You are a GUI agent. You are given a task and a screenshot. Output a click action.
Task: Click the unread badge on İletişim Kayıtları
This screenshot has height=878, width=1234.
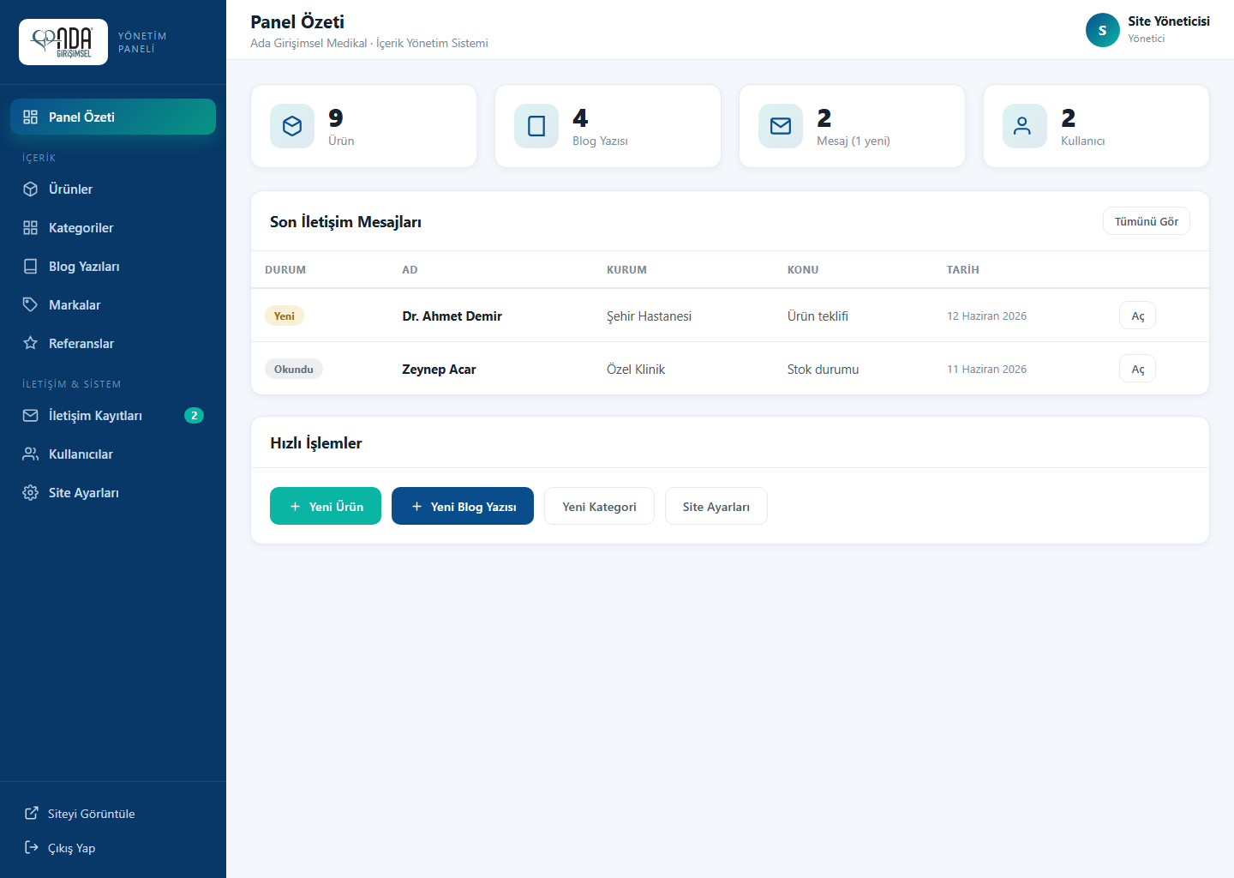pos(195,416)
